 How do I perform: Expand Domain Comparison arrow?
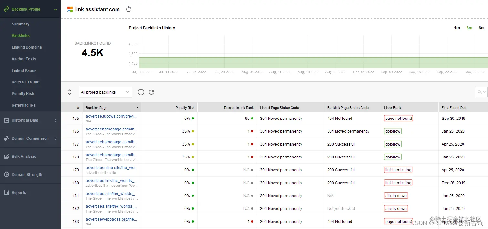(56, 138)
